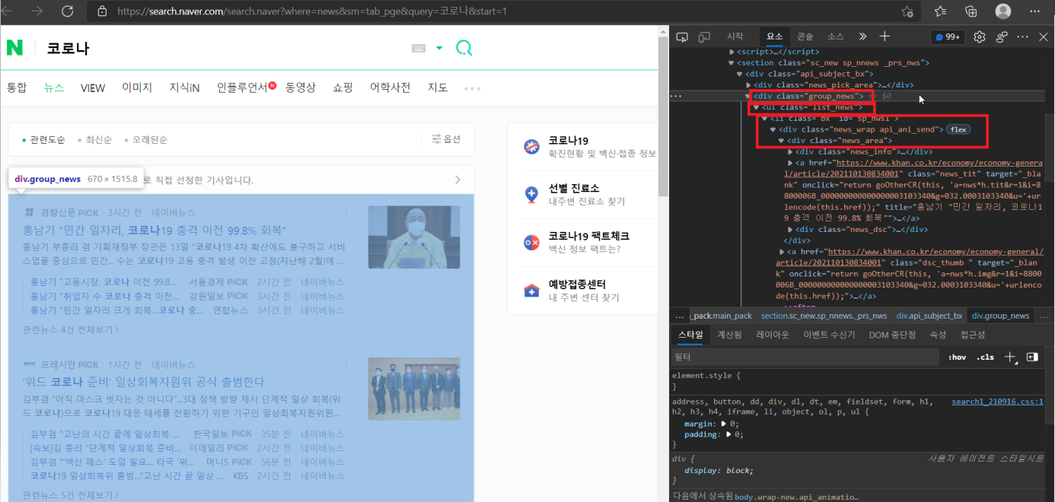
Task: Click the 코로나19 status info icon
Action: [532, 147]
